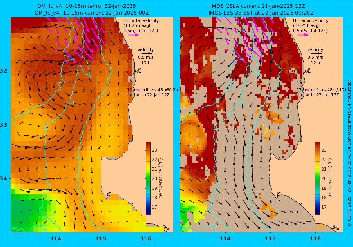This screenshot has height=247, width=353.
Task: Click longitude label 114 under OM_fc_v4 map
Action: 56,239
